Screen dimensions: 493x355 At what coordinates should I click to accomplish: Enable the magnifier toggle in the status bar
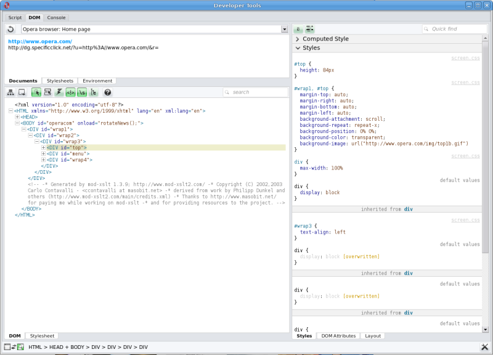coord(20,346)
